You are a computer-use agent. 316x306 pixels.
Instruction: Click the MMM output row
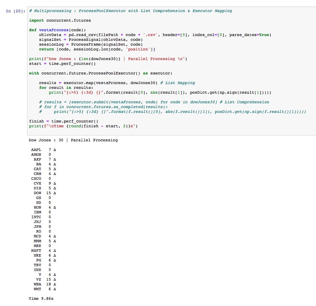pyautogui.click(x=45, y=241)
